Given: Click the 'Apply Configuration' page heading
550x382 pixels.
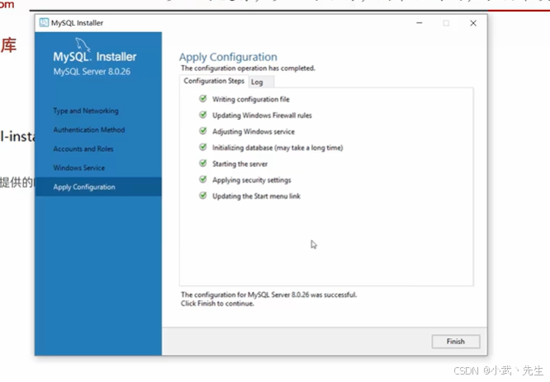Looking at the screenshot, I should pyautogui.click(x=229, y=57).
